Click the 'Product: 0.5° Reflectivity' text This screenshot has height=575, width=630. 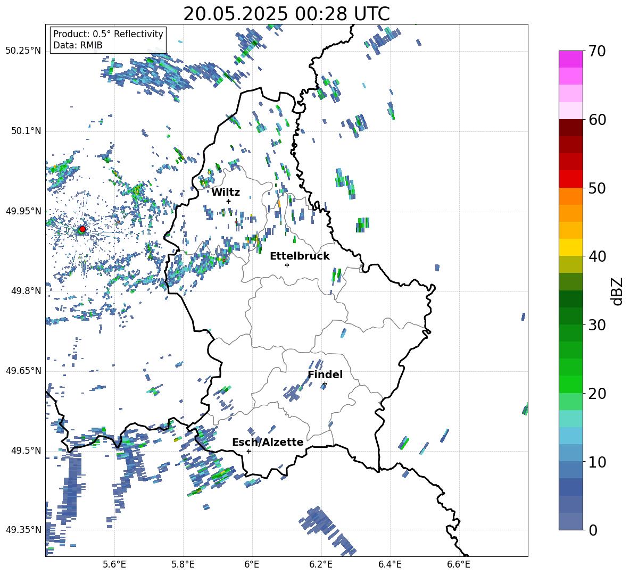click(x=108, y=34)
